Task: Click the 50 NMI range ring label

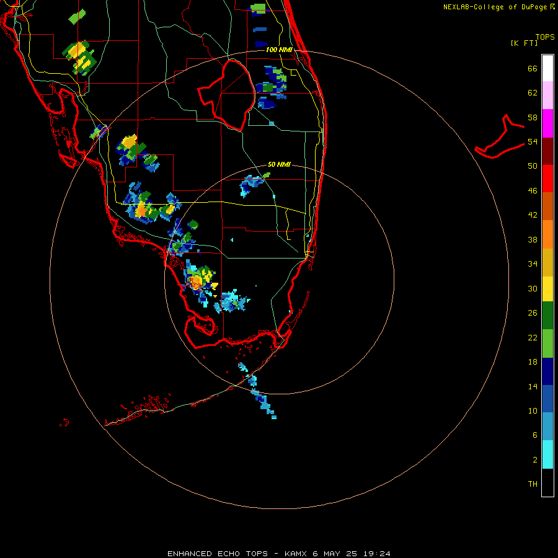Action: pos(279,164)
